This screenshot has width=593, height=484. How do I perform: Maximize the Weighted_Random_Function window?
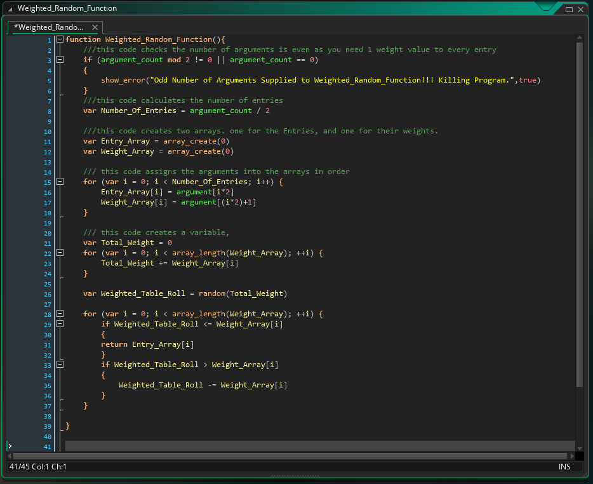569,9
